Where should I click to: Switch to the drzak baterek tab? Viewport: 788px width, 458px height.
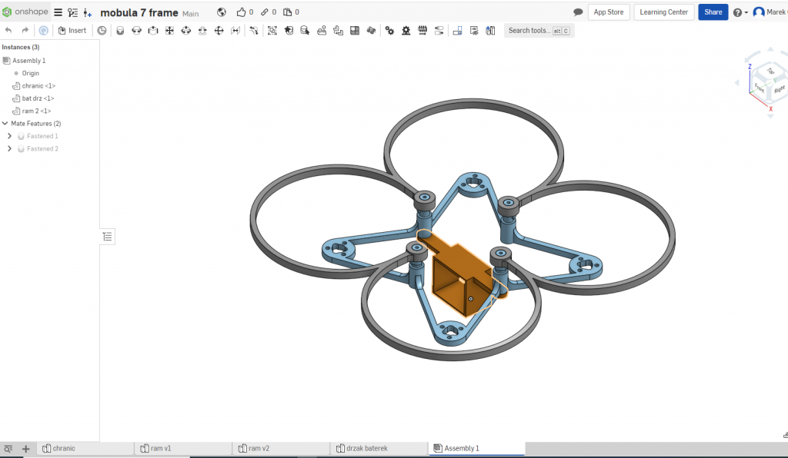pyautogui.click(x=366, y=448)
